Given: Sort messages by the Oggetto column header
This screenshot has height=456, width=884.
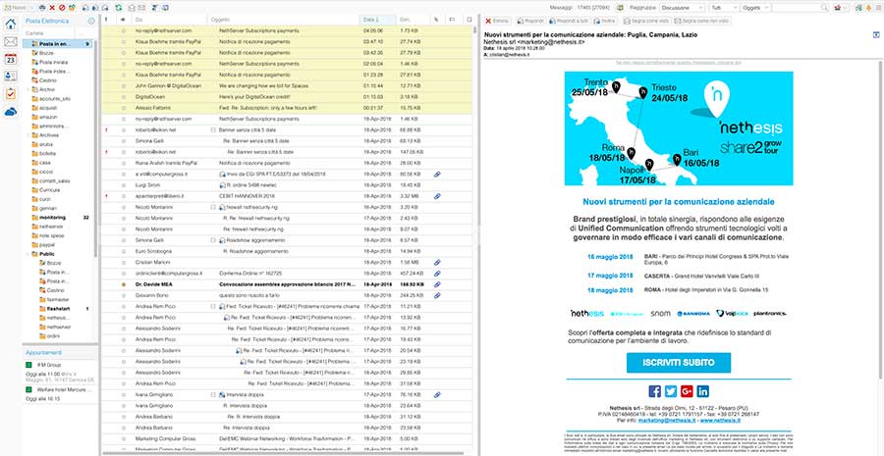Looking at the screenshot, I should coord(283,20).
